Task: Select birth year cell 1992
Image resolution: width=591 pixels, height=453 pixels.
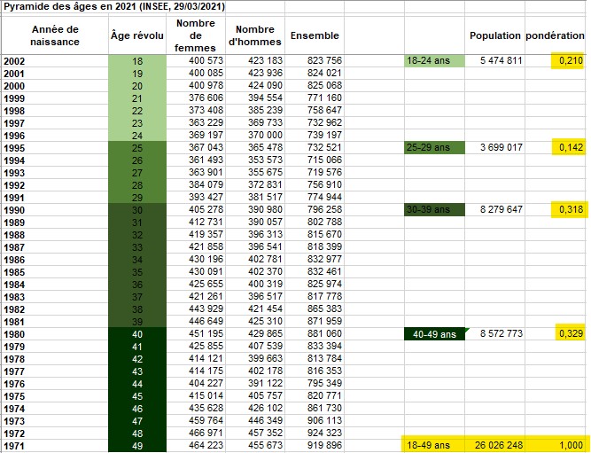Action: 55,185
